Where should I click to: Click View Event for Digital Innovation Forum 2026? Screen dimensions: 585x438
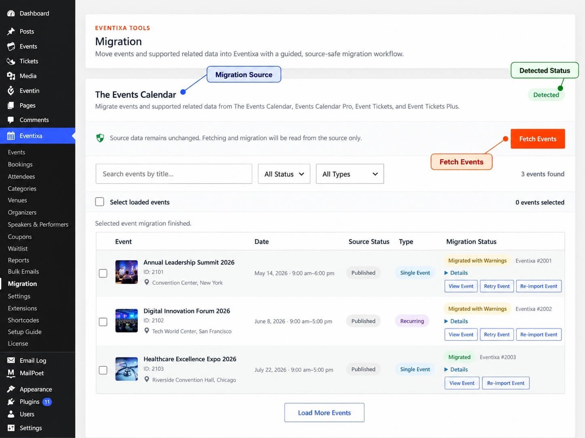(461, 334)
